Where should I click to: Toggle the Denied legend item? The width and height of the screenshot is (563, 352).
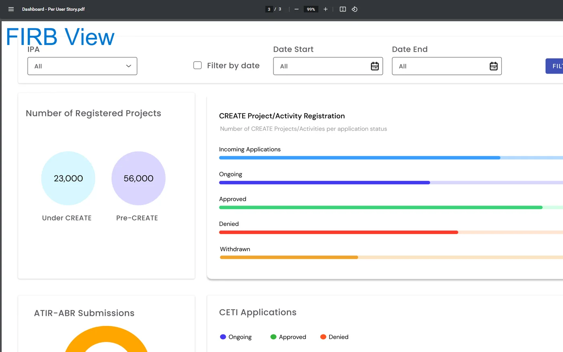pos(334,337)
